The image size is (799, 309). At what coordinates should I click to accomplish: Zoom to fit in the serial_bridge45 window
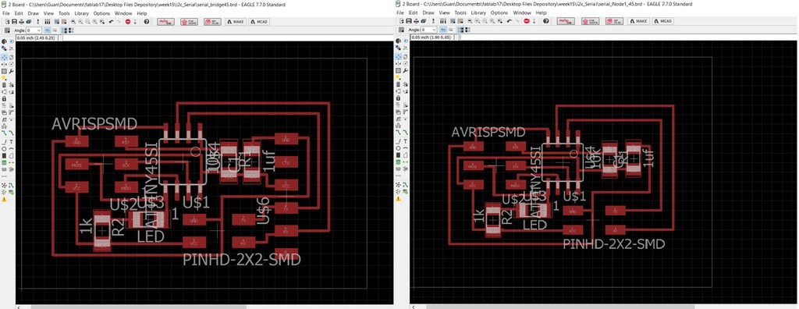tap(73, 21)
